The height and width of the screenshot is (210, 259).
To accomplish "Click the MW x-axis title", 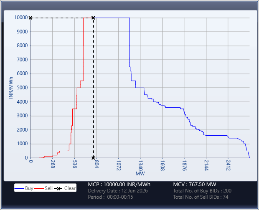I will 140,174.
